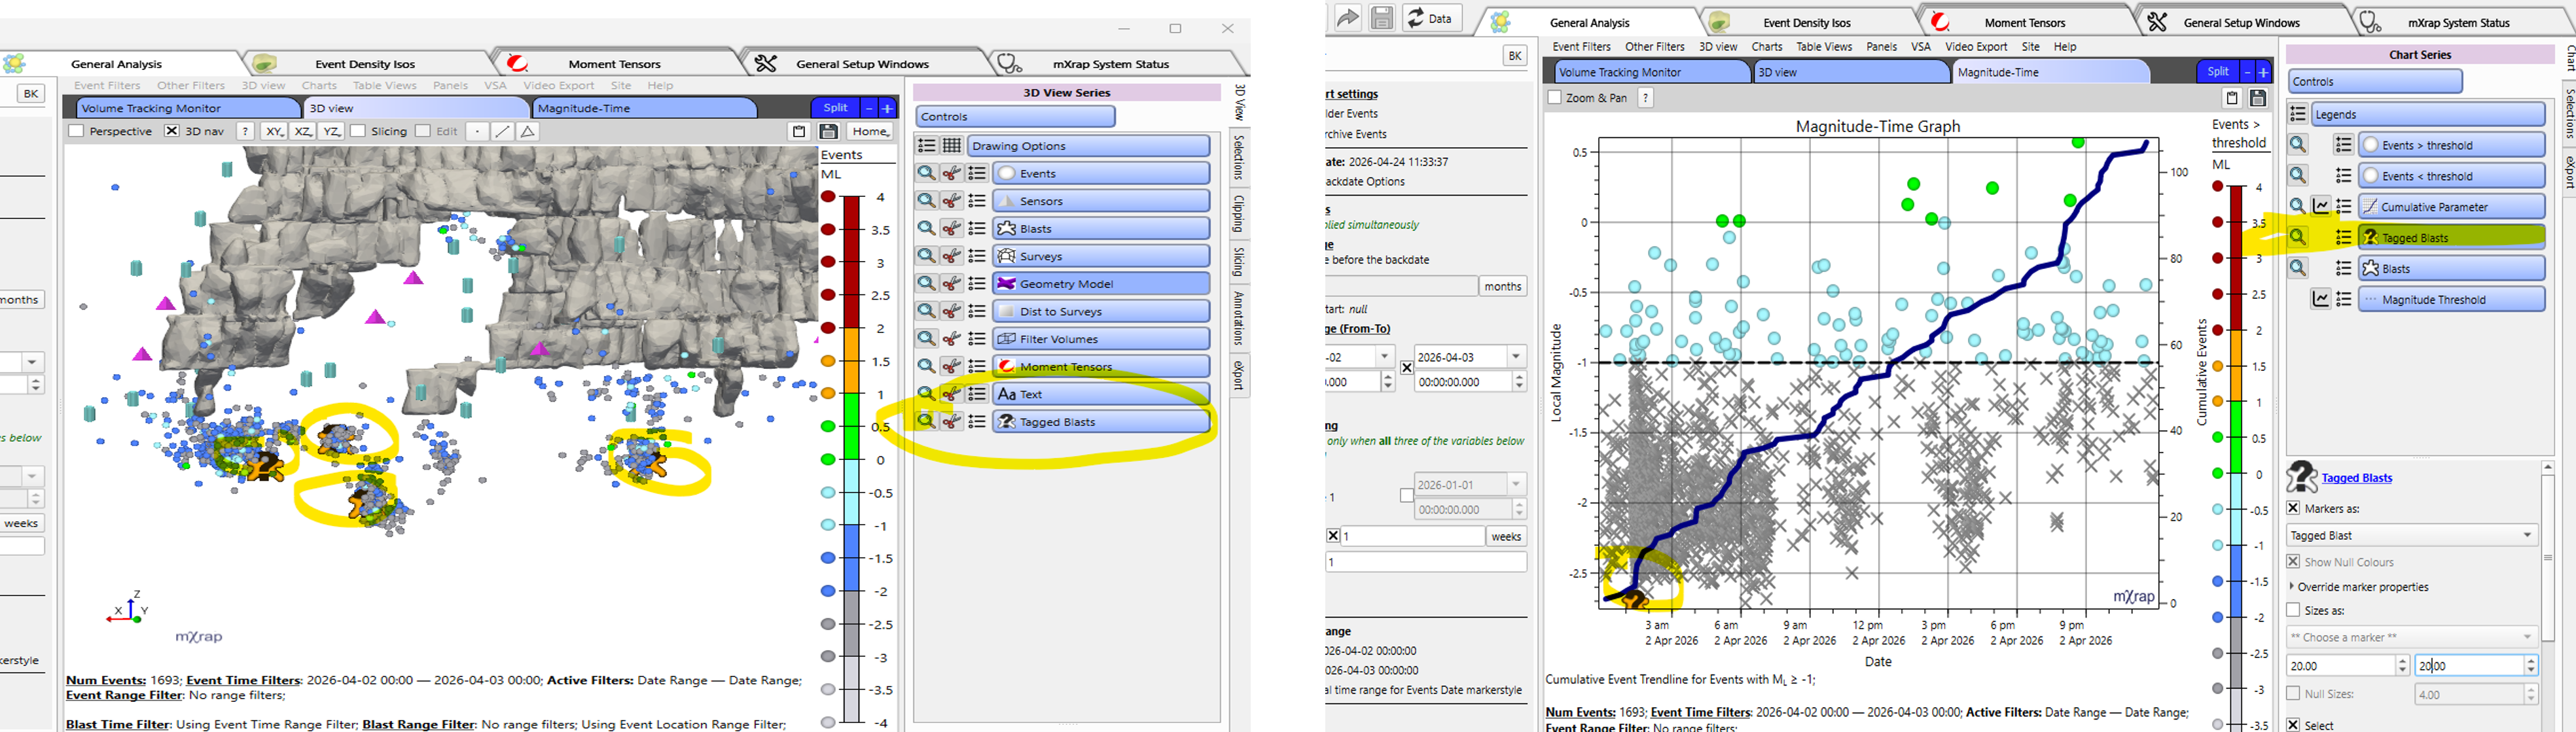Click the magnifier icon for Events in 3D View Series
This screenshot has height=732, width=2576.
[927, 174]
